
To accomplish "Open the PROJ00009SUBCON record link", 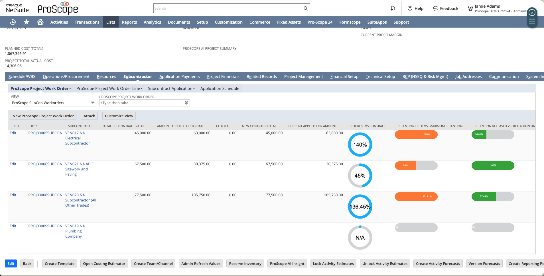I will [45, 226].
